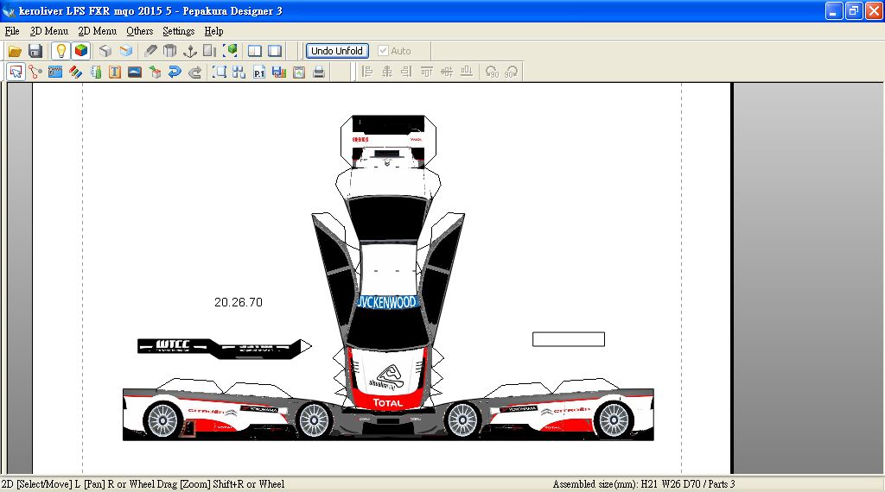Click the red-green 3D box icon

click(155, 73)
